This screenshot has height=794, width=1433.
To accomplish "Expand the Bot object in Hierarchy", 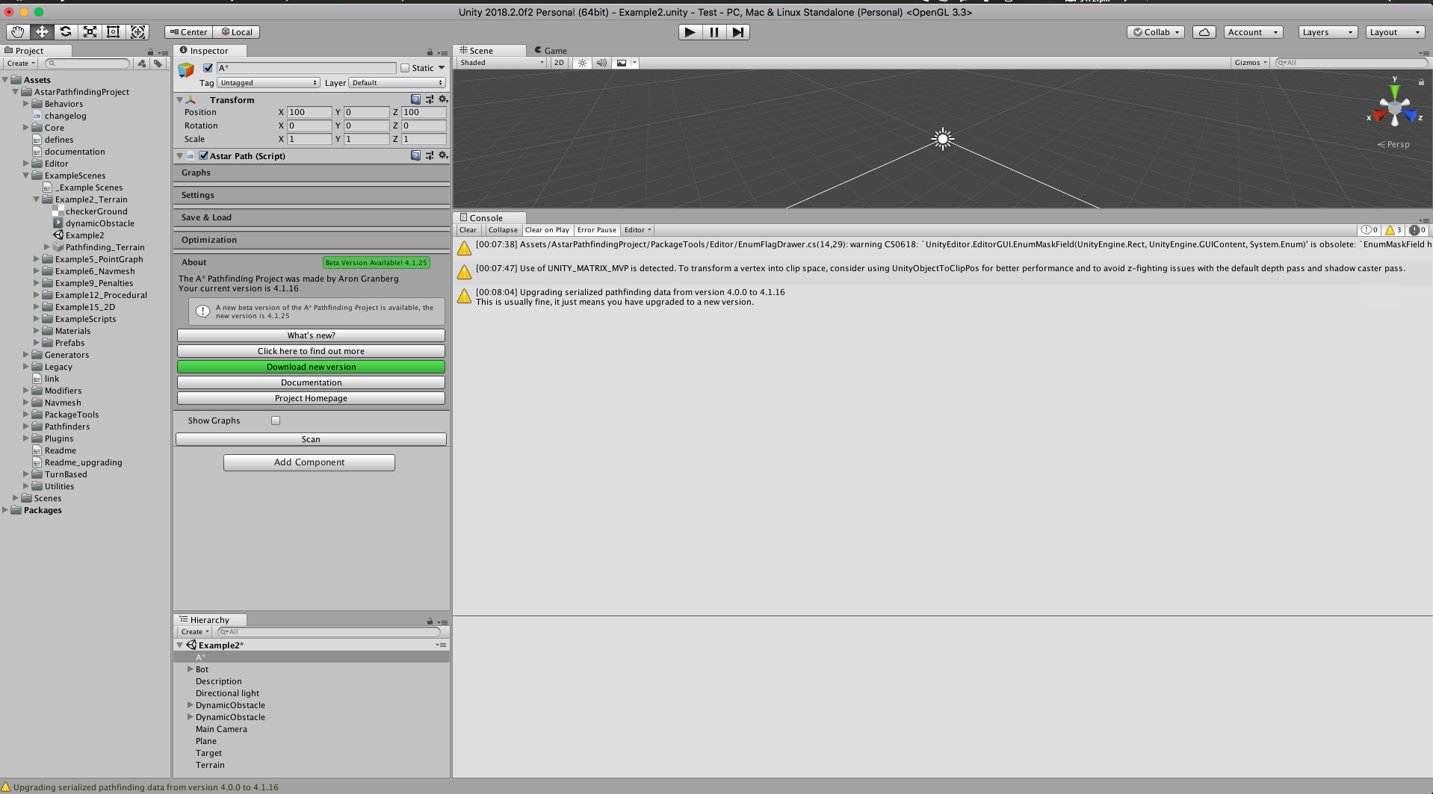I will pos(190,669).
